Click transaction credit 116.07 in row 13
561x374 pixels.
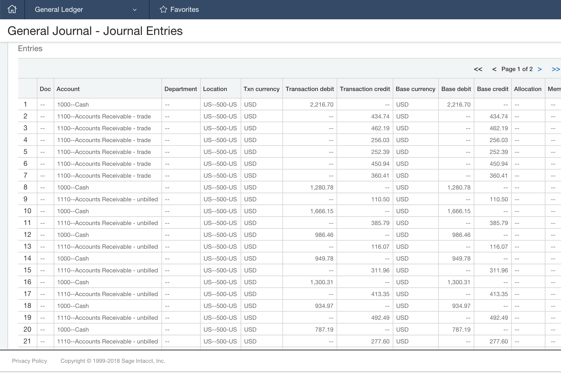[x=380, y=247]
